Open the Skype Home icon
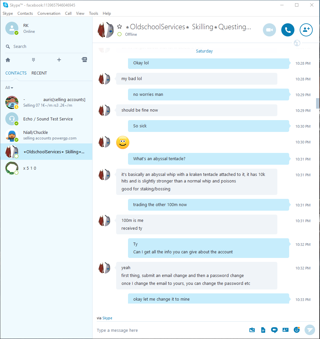Viewport: 320px width, 339px height. coord(8,60)
